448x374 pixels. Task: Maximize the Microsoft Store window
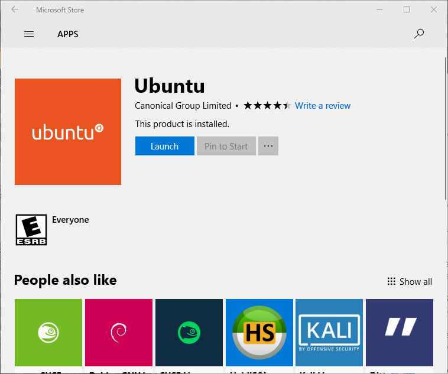(407, 9)
